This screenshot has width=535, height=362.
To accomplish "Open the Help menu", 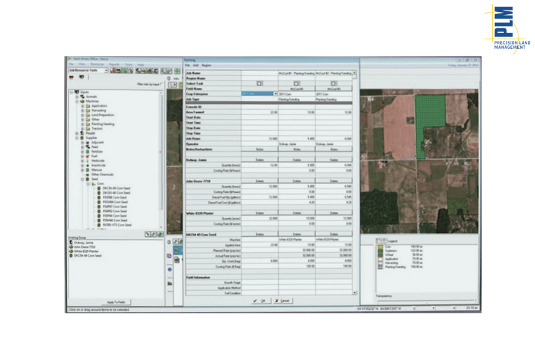I will [x=140, y=64].
